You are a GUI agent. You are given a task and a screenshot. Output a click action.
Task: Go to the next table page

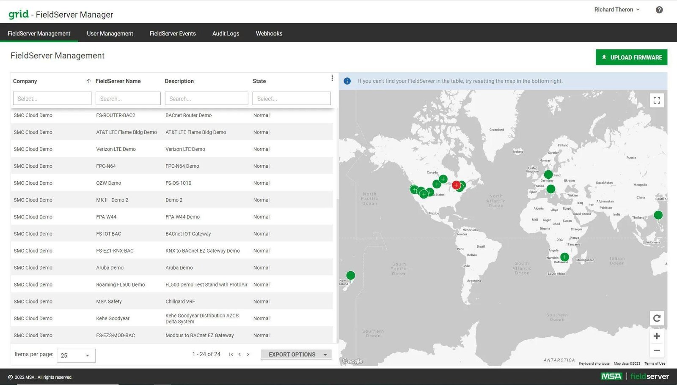(248, 355)
